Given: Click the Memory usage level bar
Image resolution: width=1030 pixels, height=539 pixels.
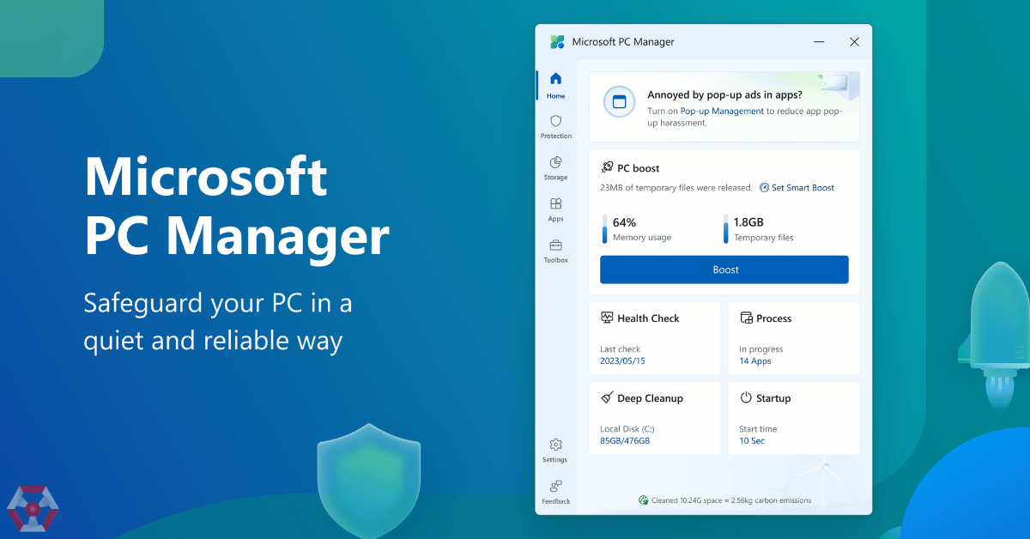Looking at the screenshot, I should (x=604, y=229).
